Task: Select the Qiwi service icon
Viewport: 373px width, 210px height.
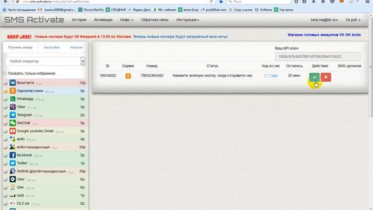Action: pos(13,187)
